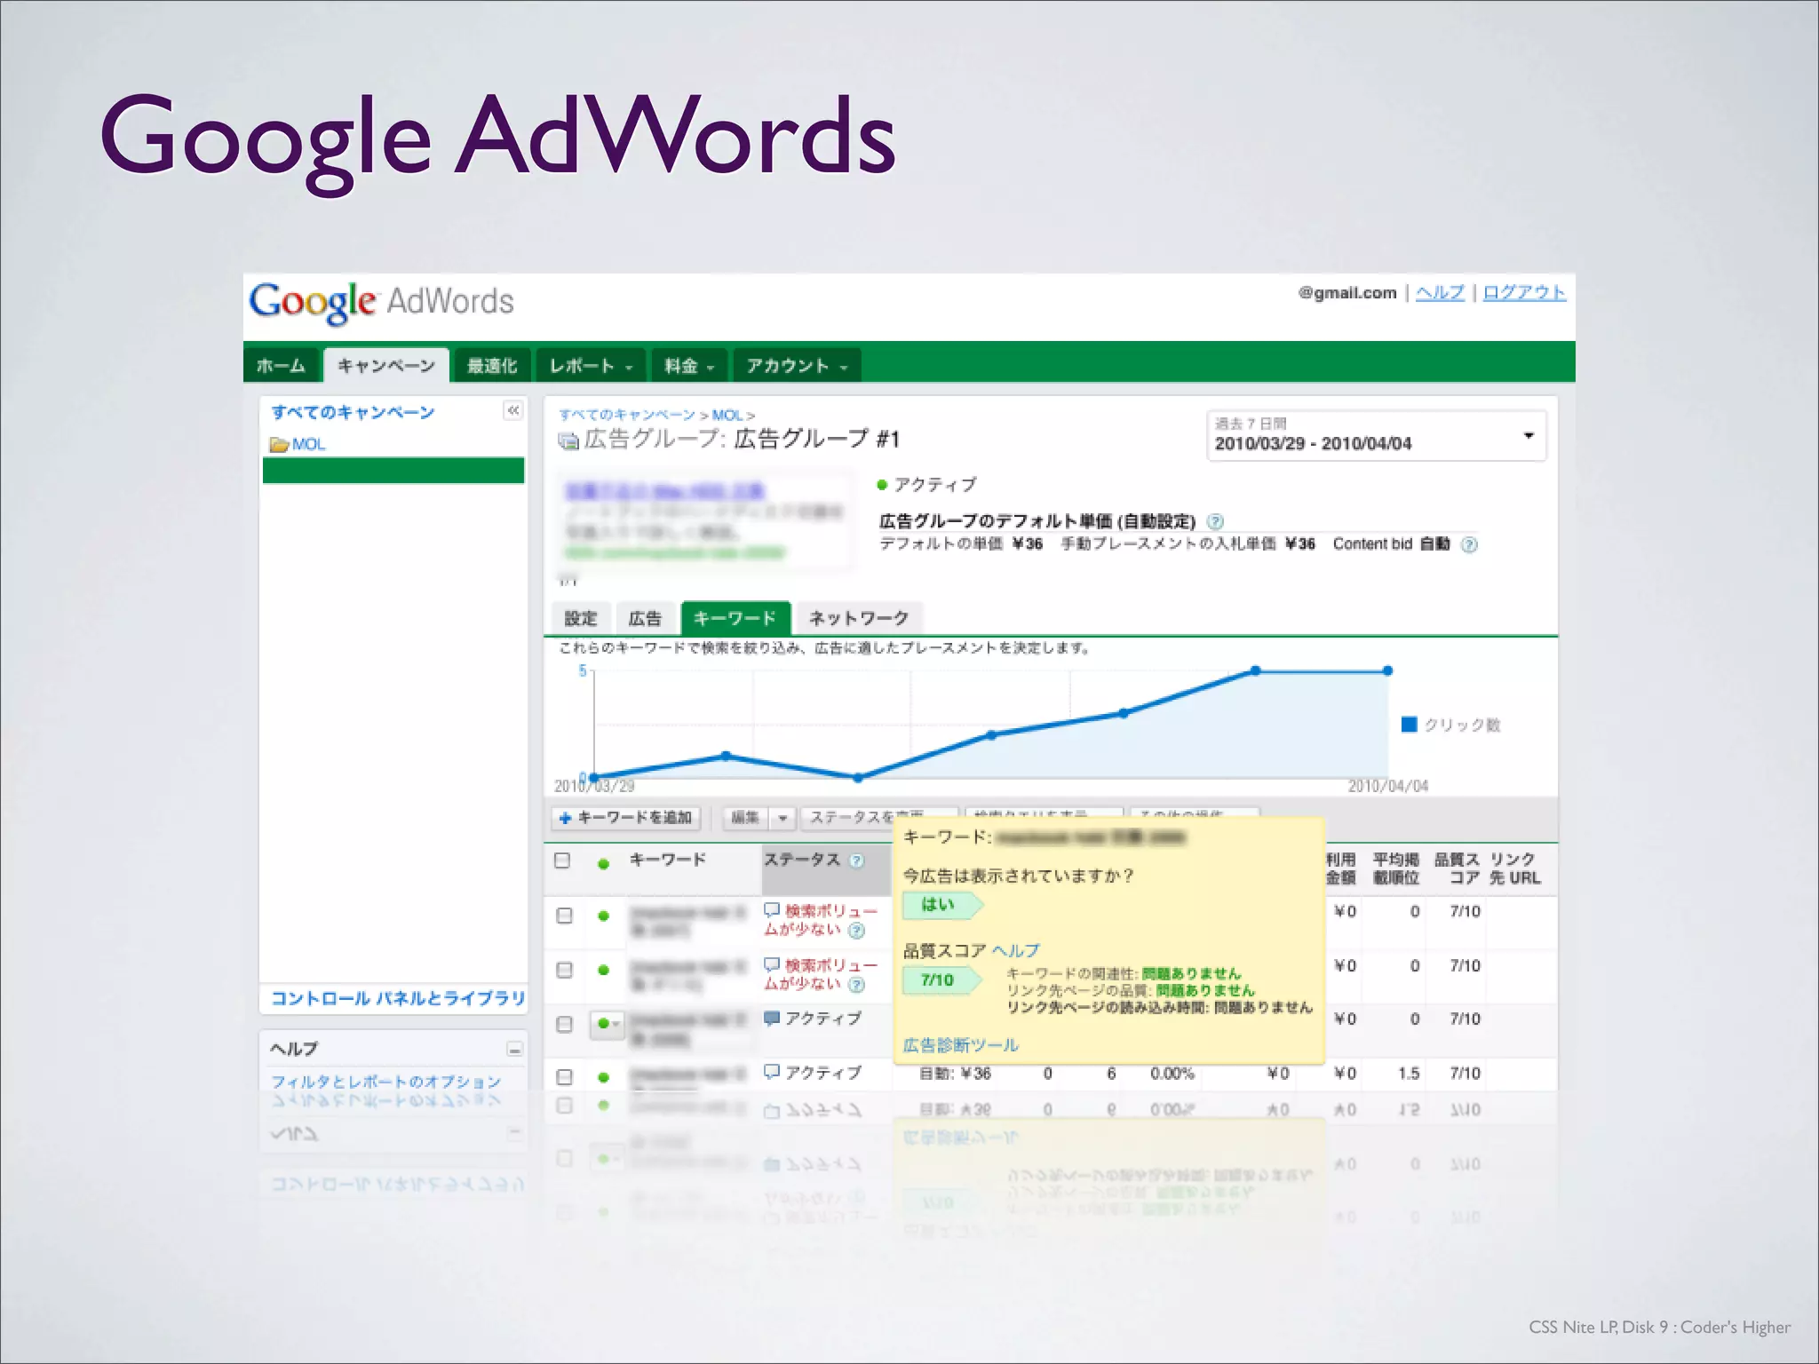The image size is (1819, 1364).
Task: Click speech bubble icon in third row アクティブ
Action: 772,1019
